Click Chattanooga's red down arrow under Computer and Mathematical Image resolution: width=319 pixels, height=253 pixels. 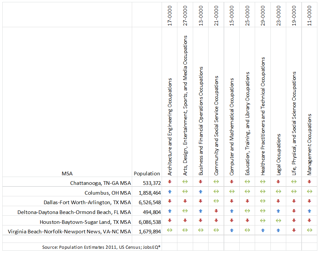pyautogui.click(x=232, y=182)
